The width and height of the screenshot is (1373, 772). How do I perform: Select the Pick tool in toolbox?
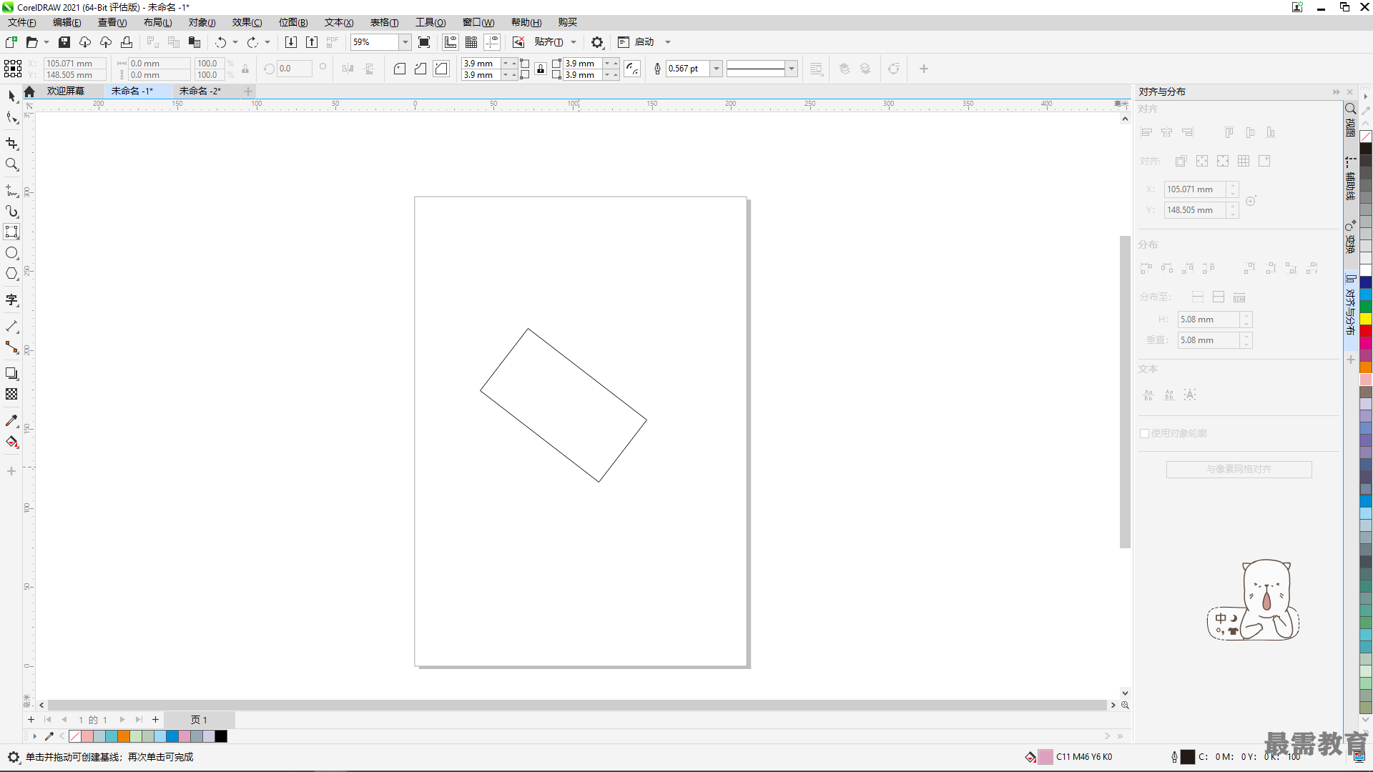(x=11, y=96)
